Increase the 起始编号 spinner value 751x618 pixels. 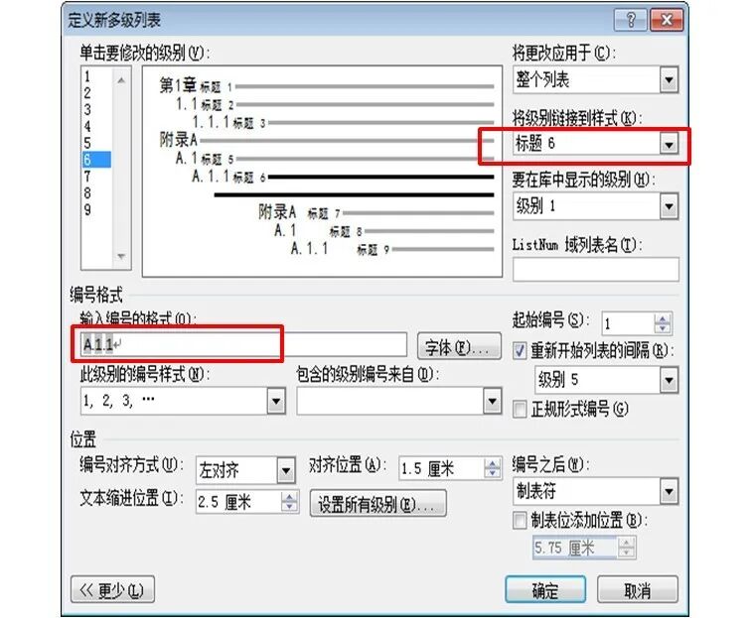tap(663, 318)
